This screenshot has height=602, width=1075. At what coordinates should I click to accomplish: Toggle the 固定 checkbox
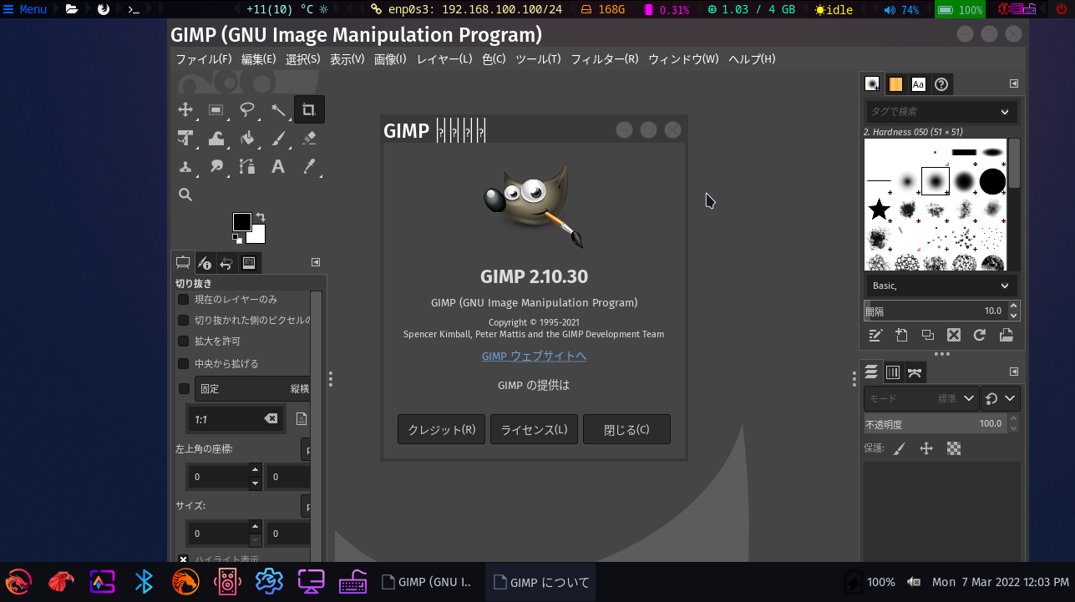tap(184, 388)
